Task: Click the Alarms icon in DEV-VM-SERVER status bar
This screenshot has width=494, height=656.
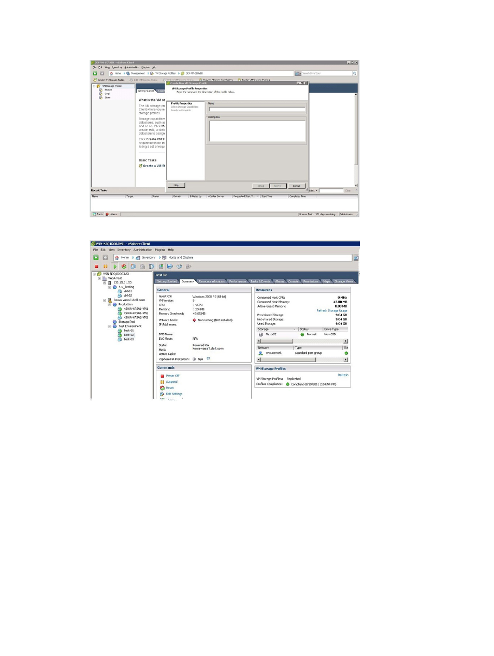Action: tap(107, 214)
